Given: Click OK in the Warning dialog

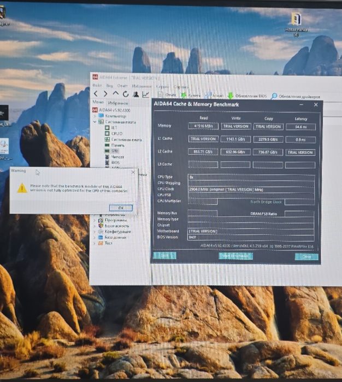Looking at the screenshot, I should click(x=121, y=208).
